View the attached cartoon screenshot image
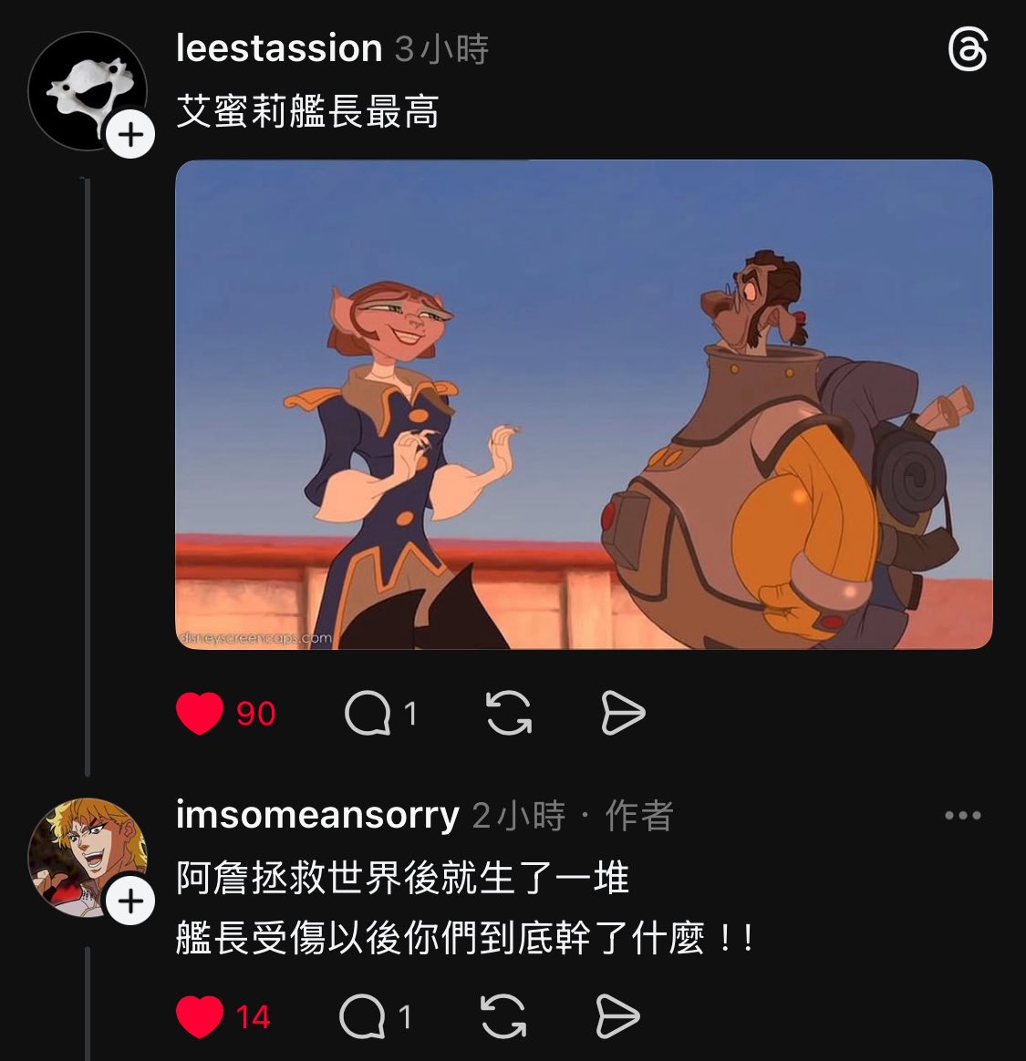Viewport: 1026px width, 1061px height. coord(584,405)
